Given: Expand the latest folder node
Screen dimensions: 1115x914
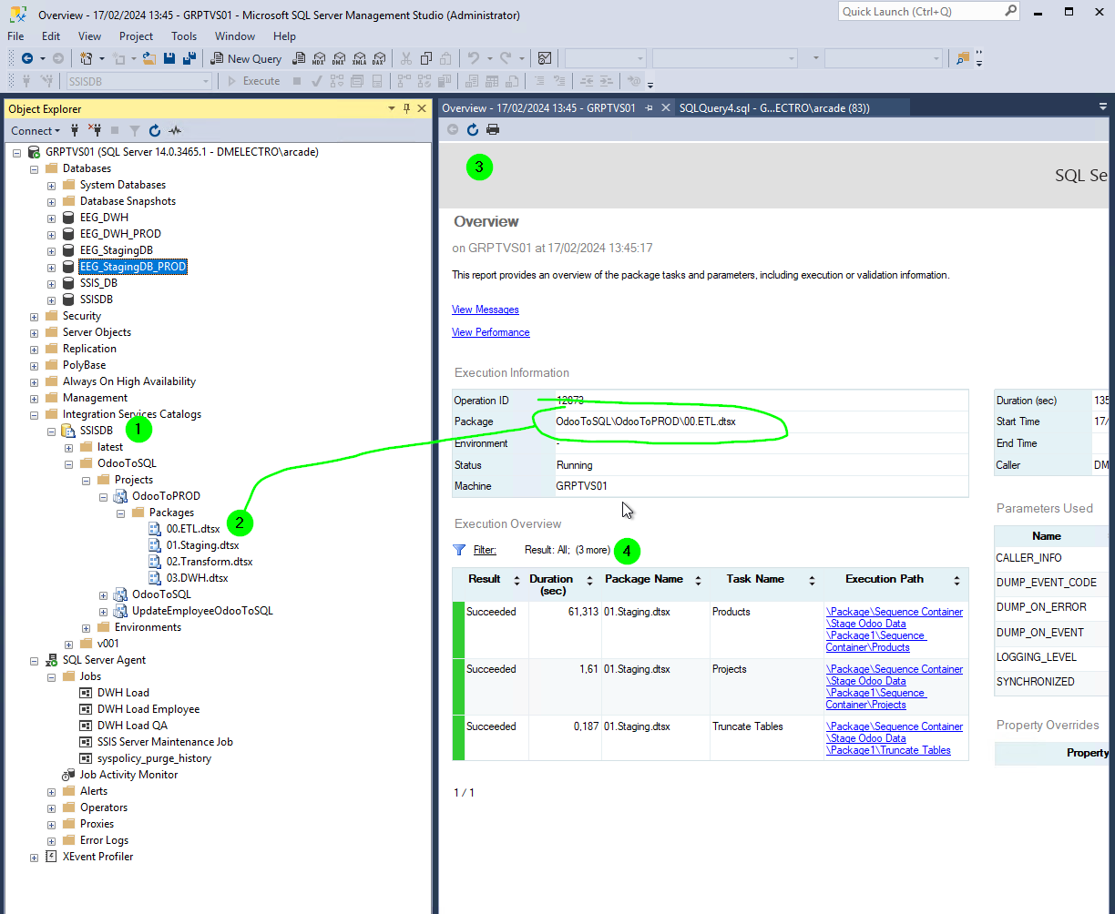Looking at the screenshot, I should click(x=69, y=447).
